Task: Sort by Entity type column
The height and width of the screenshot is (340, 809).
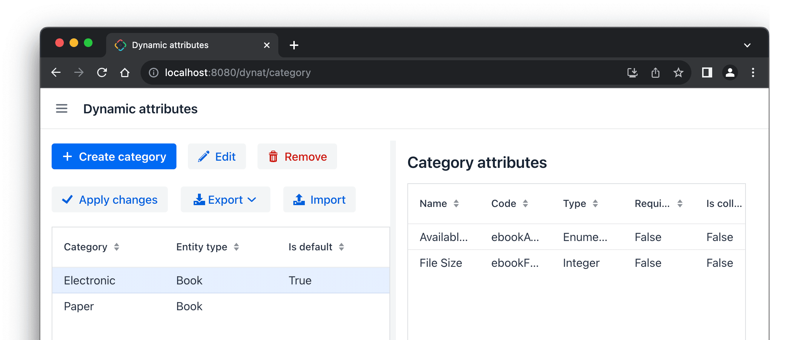Action: pos(236,247)
